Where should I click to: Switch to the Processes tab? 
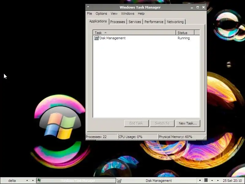[x=118, y=22]
